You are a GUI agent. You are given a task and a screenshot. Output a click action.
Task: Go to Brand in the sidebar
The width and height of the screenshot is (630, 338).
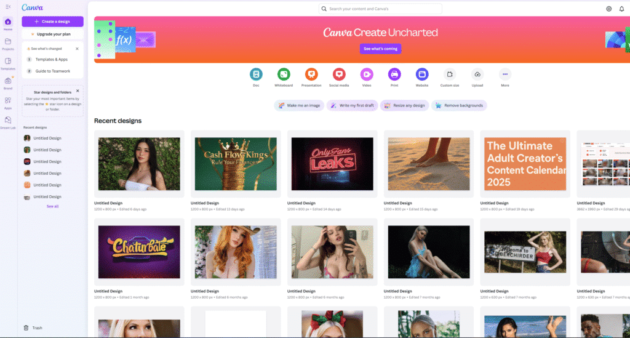click(x=8, y=82)
